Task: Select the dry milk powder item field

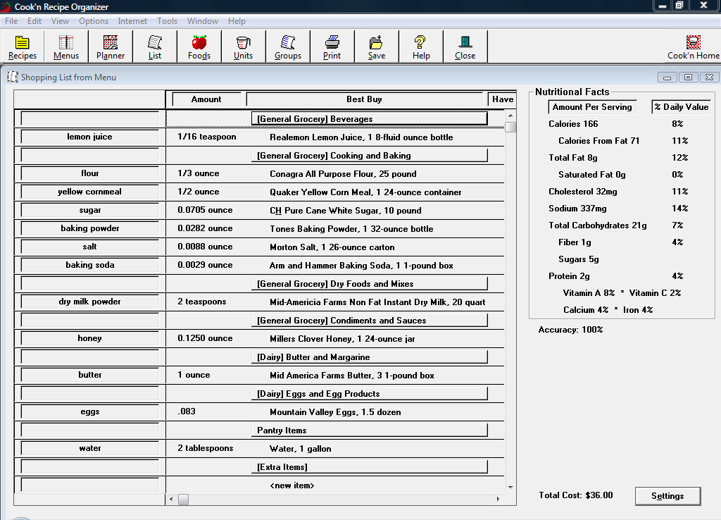Action: click(x=89, y=302)
